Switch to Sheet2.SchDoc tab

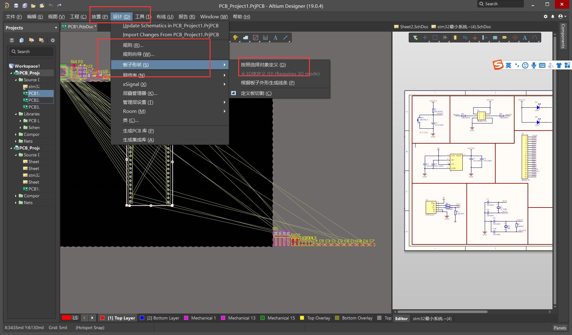(x=411, y=27)
